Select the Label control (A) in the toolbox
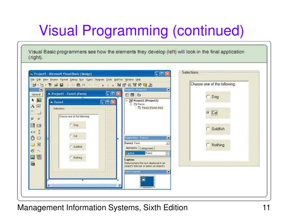The height and width of the screenshot is (216, 288). [x=33, y=106]
